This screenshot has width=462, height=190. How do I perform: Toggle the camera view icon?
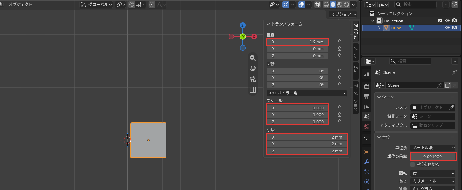[253, 79]
